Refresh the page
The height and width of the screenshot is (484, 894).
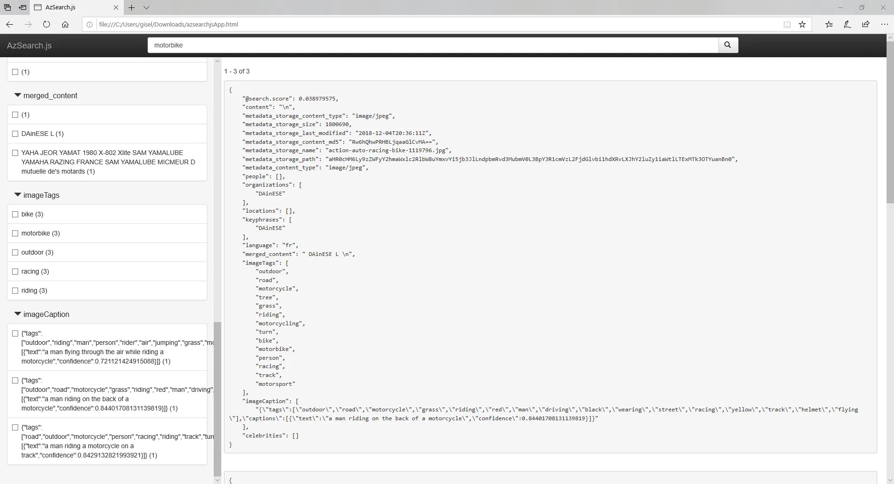(x=47, y=25)
